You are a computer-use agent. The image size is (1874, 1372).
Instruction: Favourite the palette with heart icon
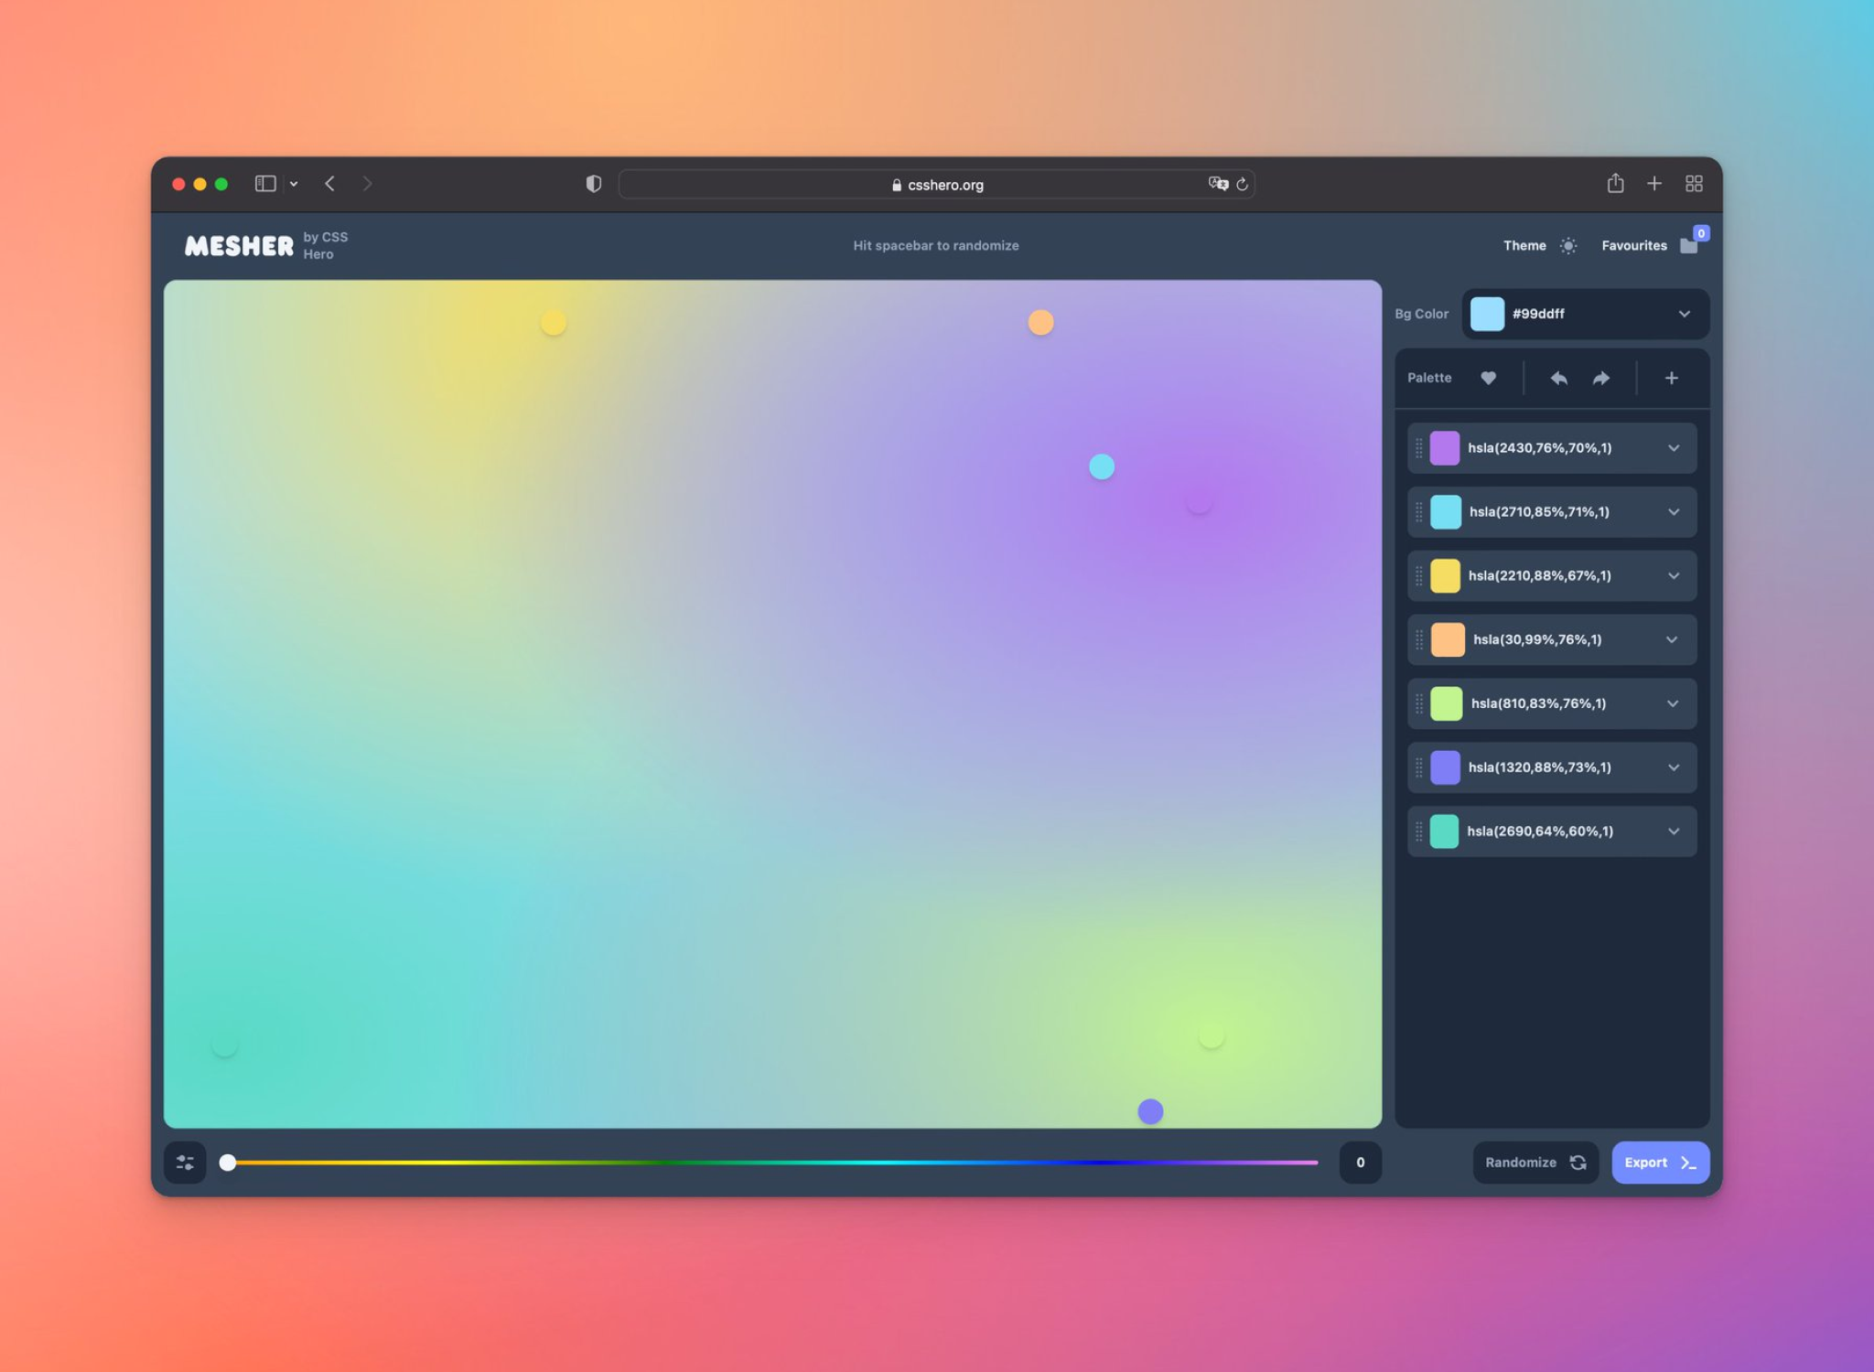point(1489,378)
